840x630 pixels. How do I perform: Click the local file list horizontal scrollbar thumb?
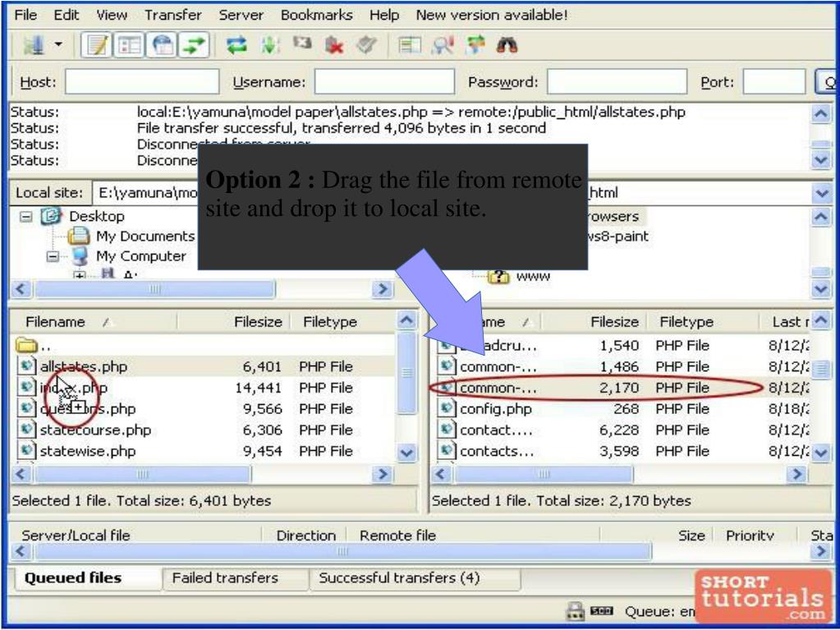click(143, 474)
